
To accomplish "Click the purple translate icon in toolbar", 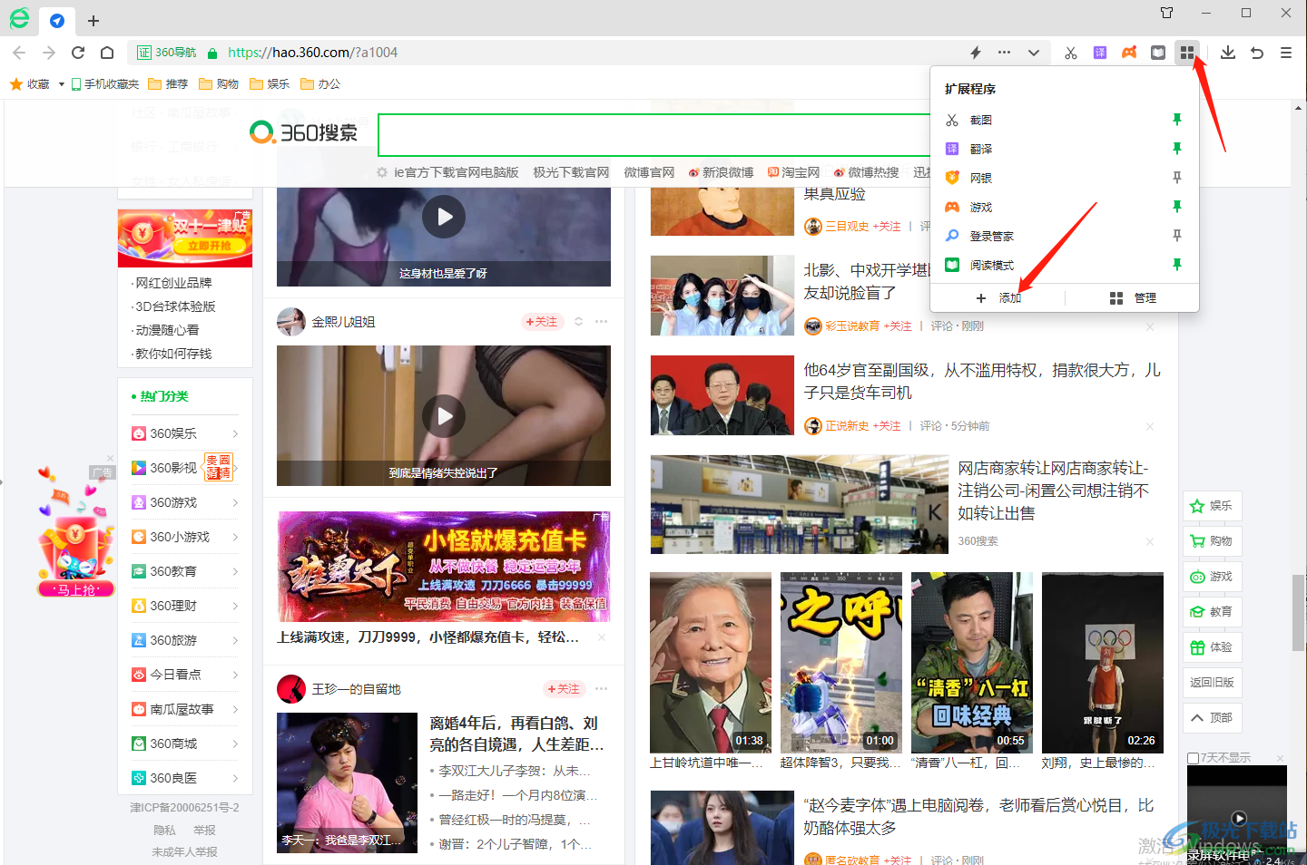I will click(x=1100, y=53).
